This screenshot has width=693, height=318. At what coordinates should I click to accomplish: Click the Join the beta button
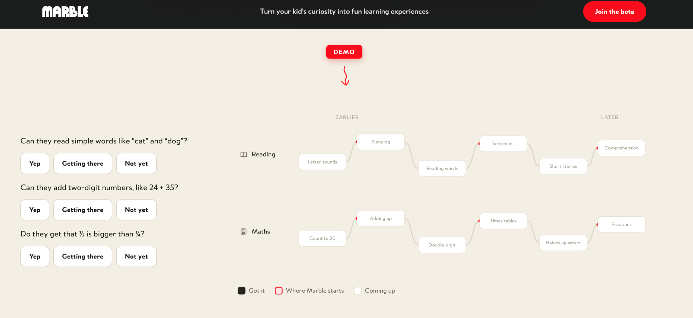614,11
